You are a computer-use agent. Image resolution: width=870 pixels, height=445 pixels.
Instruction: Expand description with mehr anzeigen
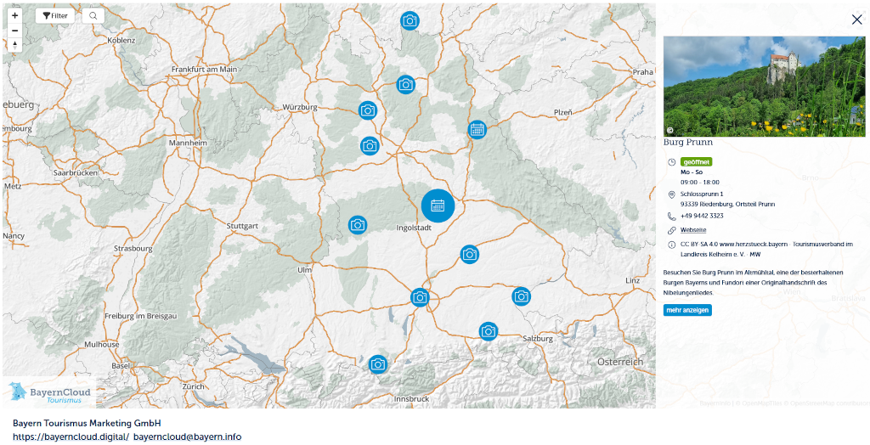click(x=687, y=310)
